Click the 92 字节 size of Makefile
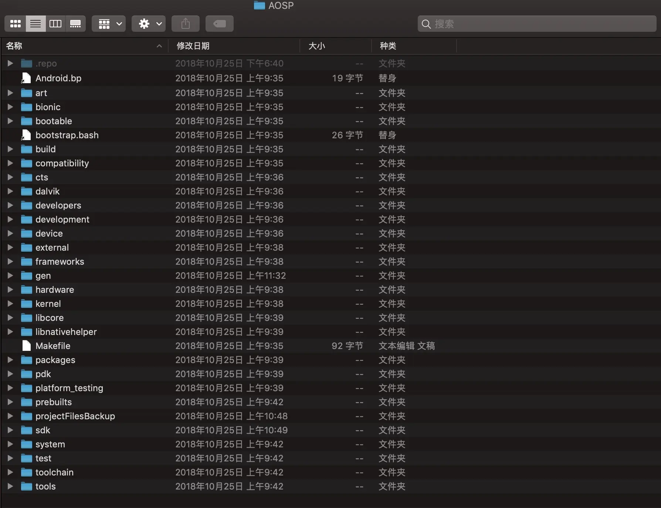Screen dimensions: 661x508 tap(348, 346)
